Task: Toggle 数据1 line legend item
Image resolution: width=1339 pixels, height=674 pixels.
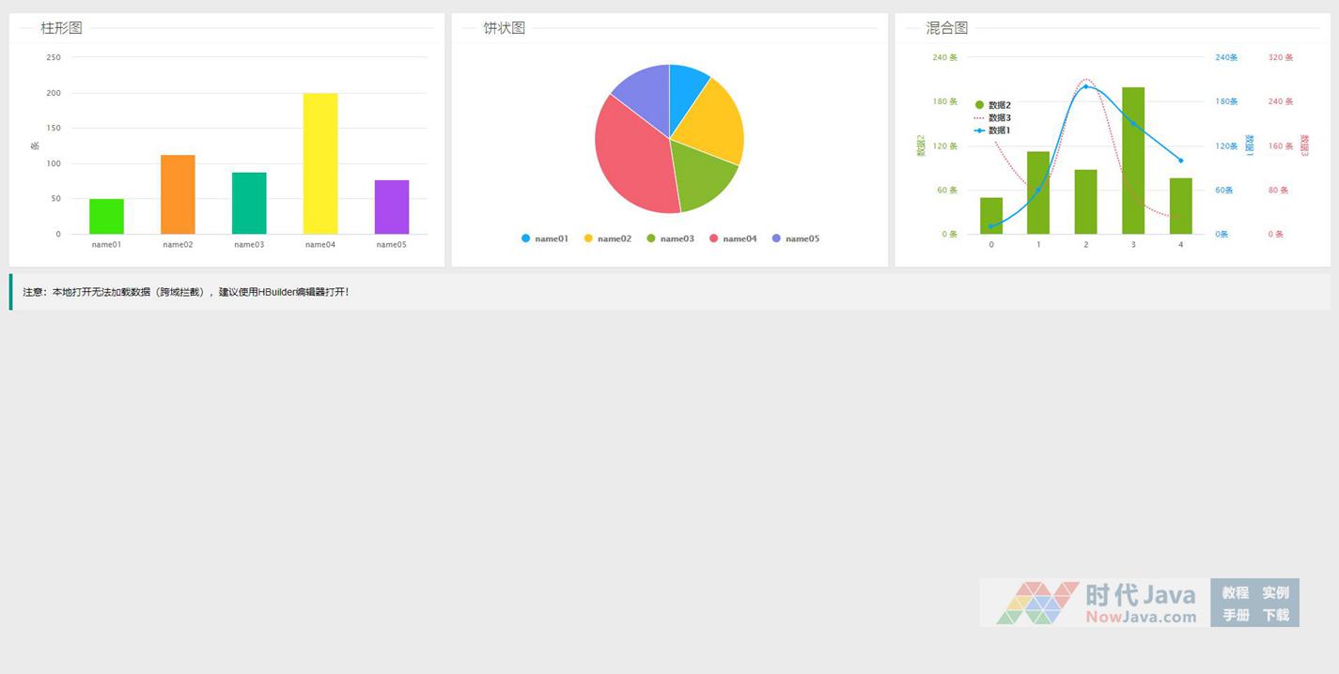Action: click(993, 130)
